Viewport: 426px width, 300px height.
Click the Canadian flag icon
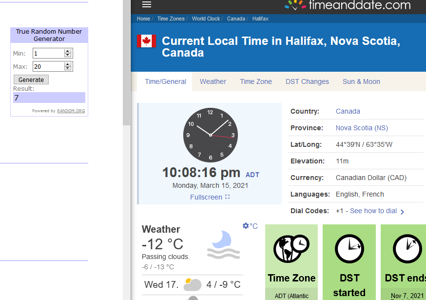click(146, 41)
